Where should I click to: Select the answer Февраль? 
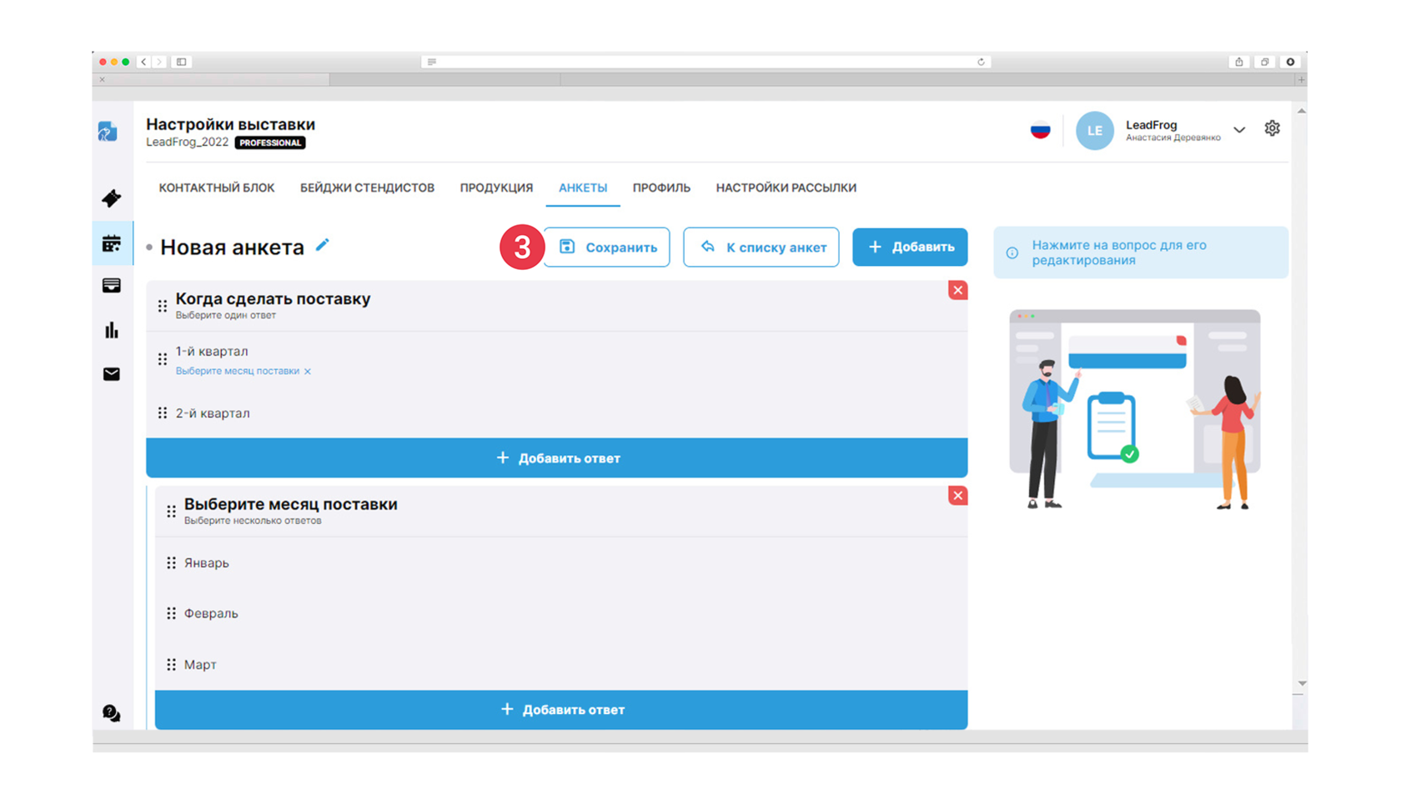click(211, 613)
